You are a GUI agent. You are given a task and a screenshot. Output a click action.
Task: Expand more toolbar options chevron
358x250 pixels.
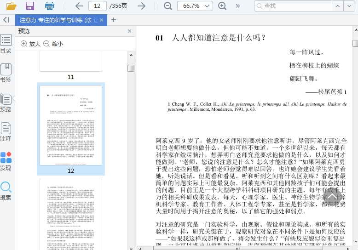[238, 6]
